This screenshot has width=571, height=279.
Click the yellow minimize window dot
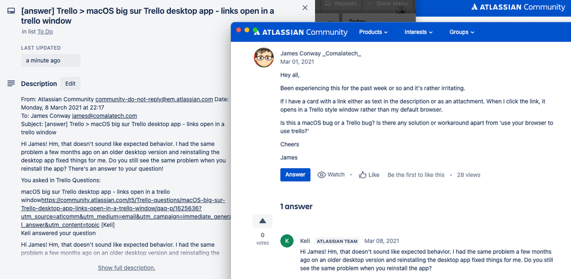247,30
